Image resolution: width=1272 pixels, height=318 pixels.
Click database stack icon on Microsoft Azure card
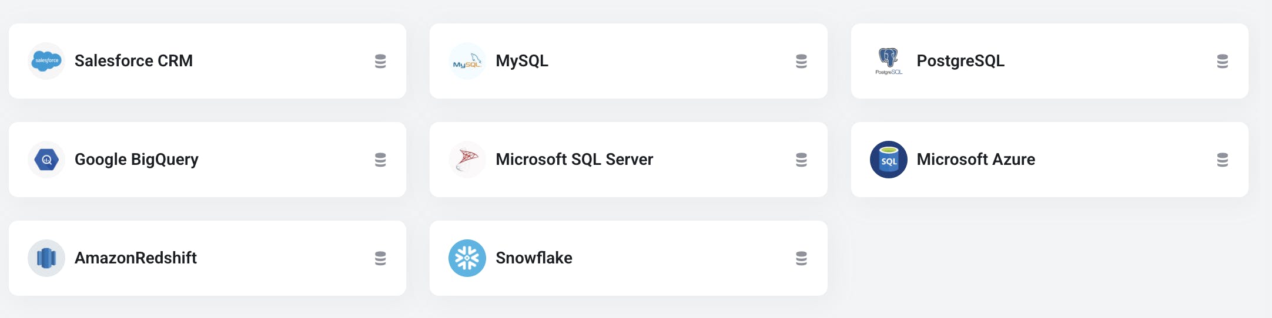1222,160
